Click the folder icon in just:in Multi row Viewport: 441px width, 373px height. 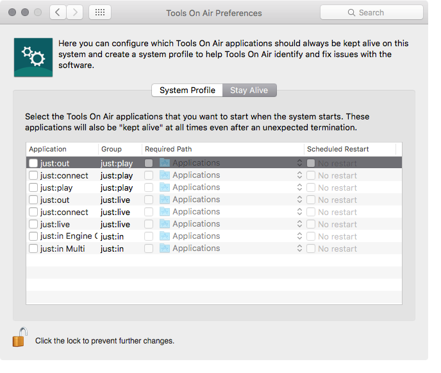(x=165, y=248)
